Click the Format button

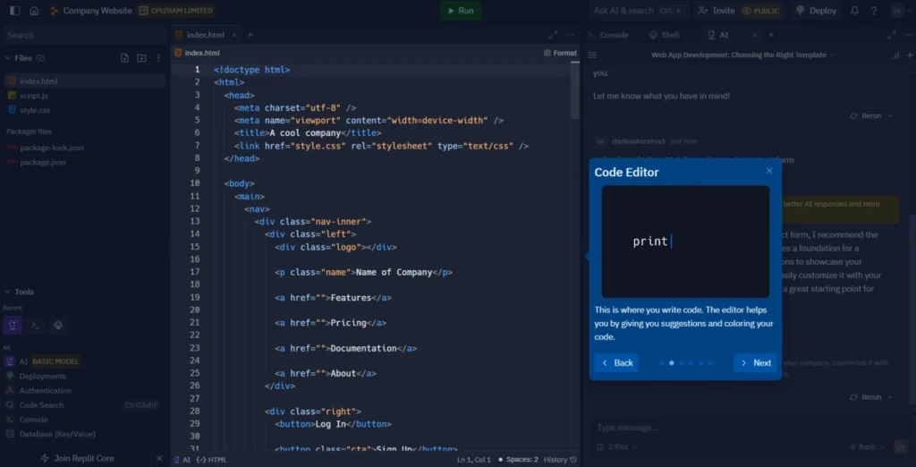point(560,53)
